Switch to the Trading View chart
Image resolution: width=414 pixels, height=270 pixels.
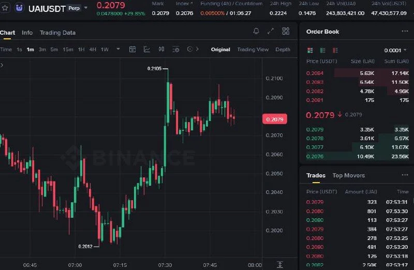[253, 49]
